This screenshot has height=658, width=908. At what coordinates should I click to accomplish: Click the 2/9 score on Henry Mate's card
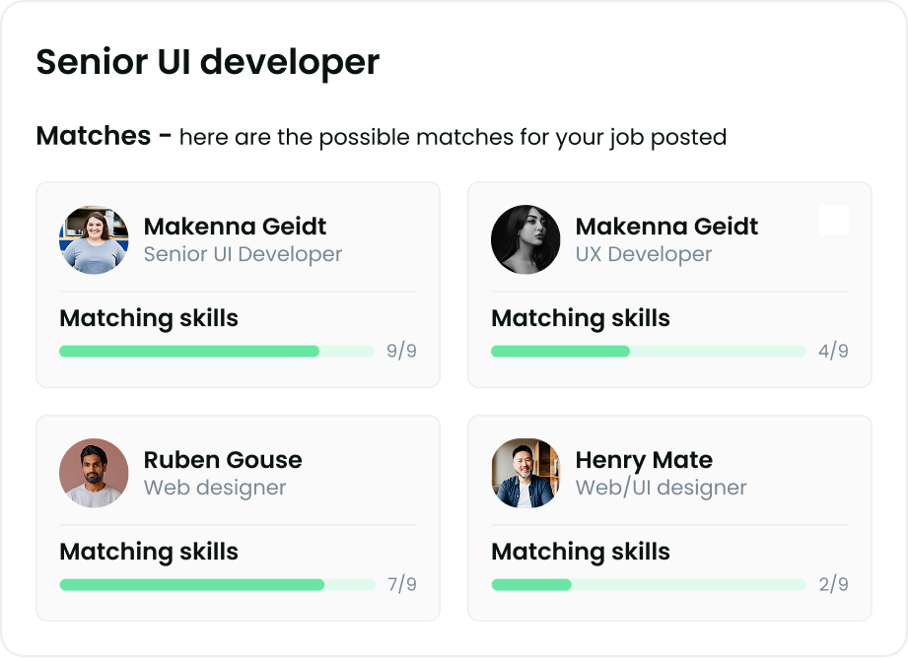(x=834, y=584)
